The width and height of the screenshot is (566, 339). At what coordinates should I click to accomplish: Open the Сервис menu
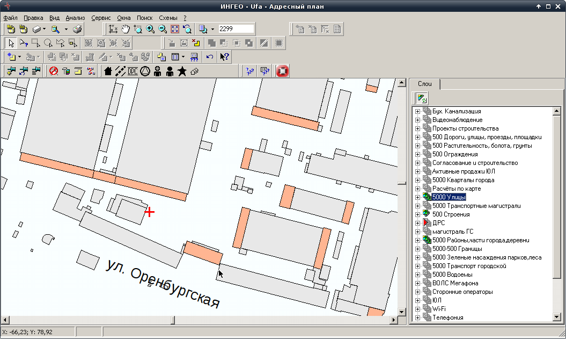[x=101, y=18]
